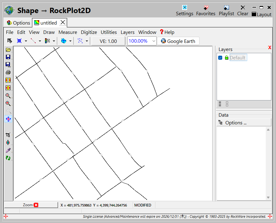Click the crop tool icon

[8, 135]
